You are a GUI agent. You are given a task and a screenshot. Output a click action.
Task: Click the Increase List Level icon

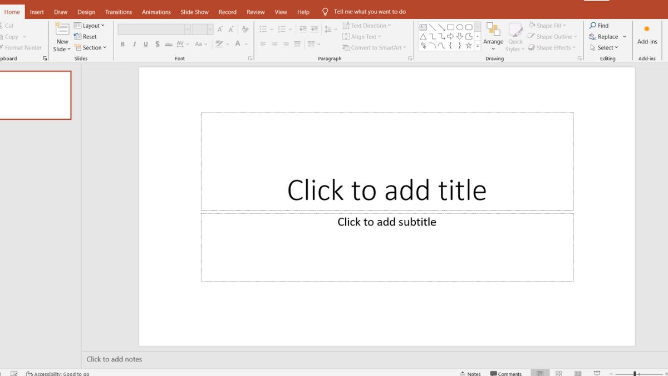click(x=315, y=30)
